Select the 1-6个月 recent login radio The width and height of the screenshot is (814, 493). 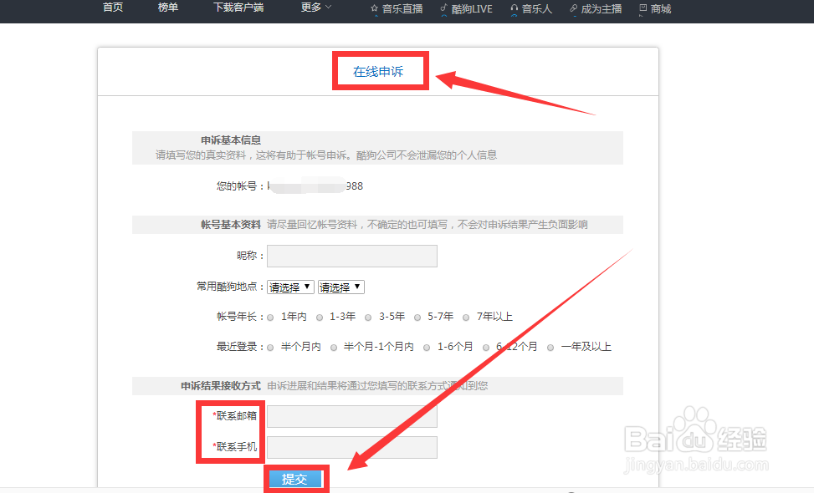(x=427, y=348)
